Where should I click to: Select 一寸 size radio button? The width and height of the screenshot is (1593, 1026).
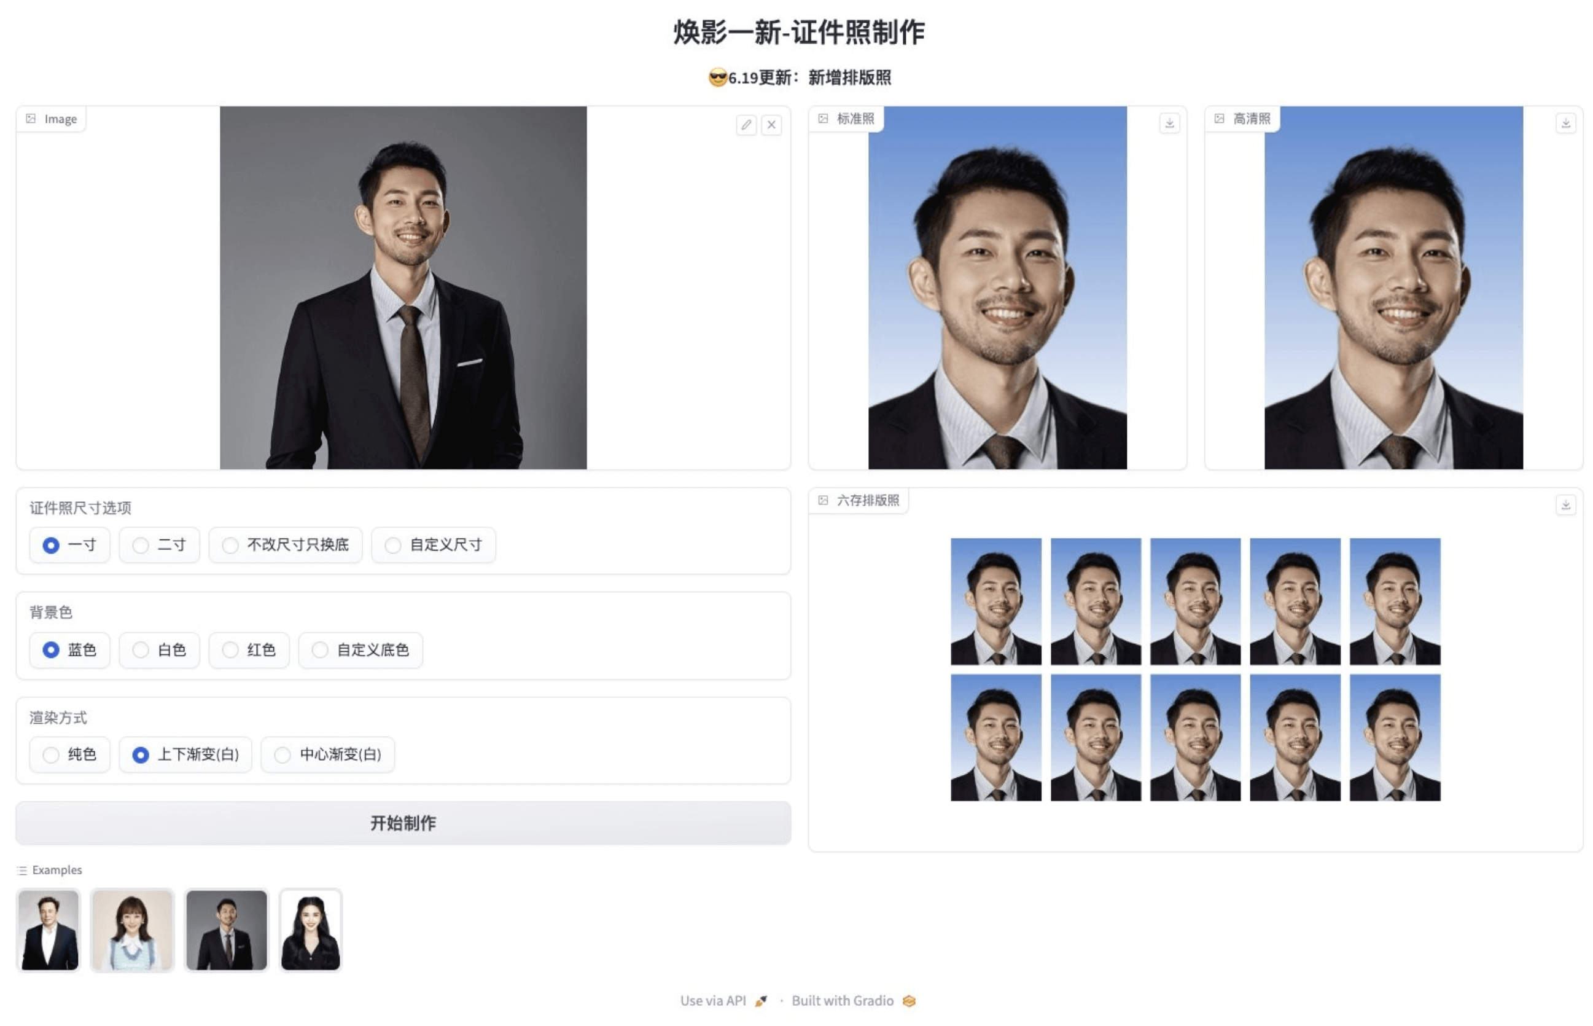pos(52,544)
